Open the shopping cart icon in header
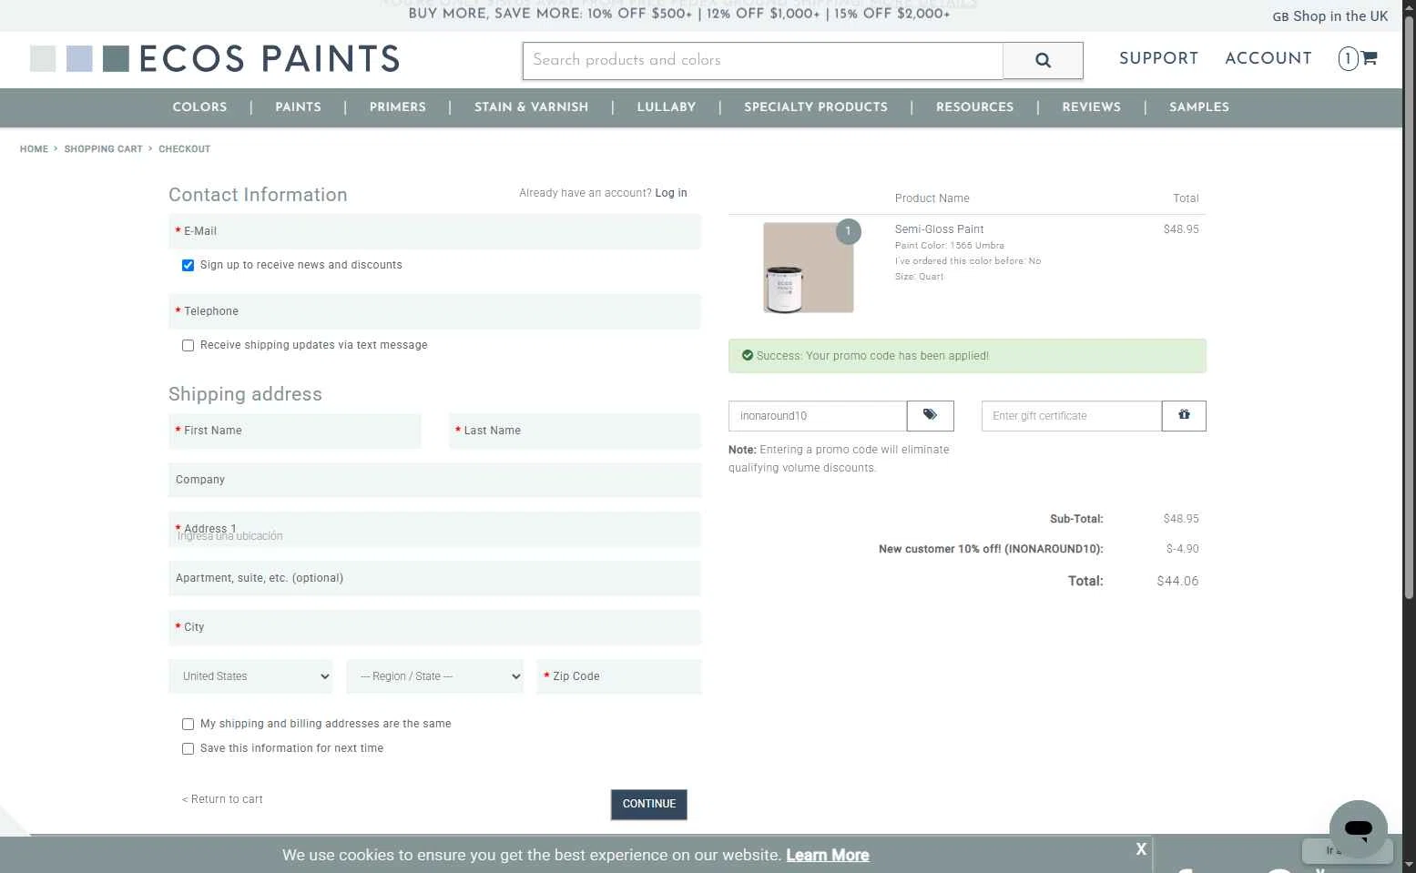The width and height of the screenshot is (1416, 873). tap(1369, 58)
